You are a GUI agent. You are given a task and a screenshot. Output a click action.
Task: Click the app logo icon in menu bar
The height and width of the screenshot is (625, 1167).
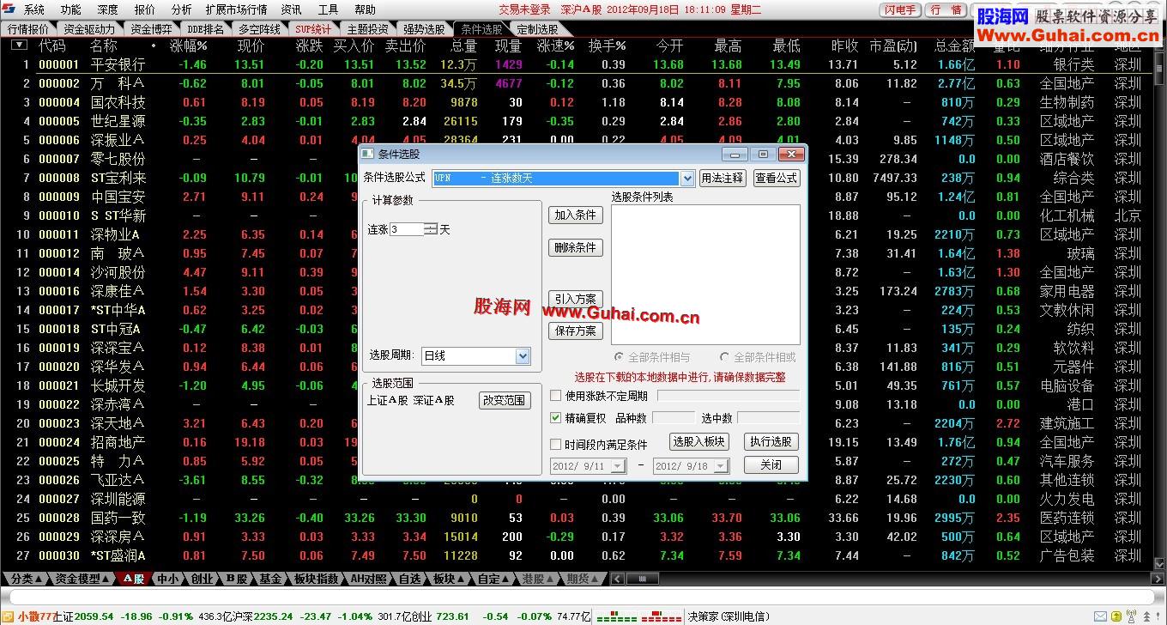pos(9,9)
